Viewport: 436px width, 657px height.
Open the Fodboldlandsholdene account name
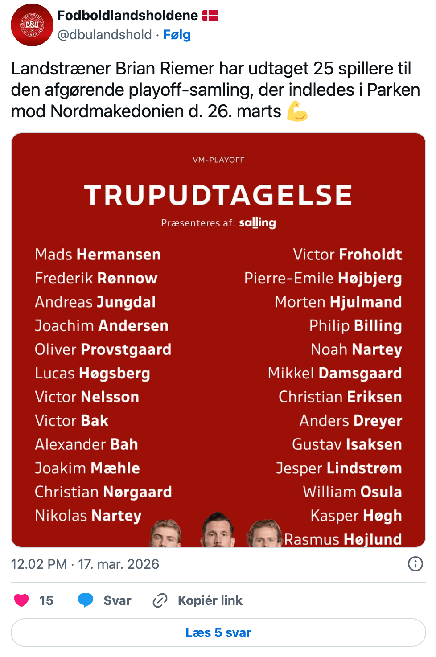click(x=128, y=16)
